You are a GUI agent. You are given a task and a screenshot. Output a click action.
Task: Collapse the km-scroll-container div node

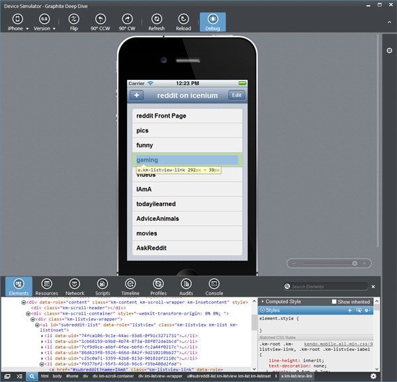coord(28,314)
